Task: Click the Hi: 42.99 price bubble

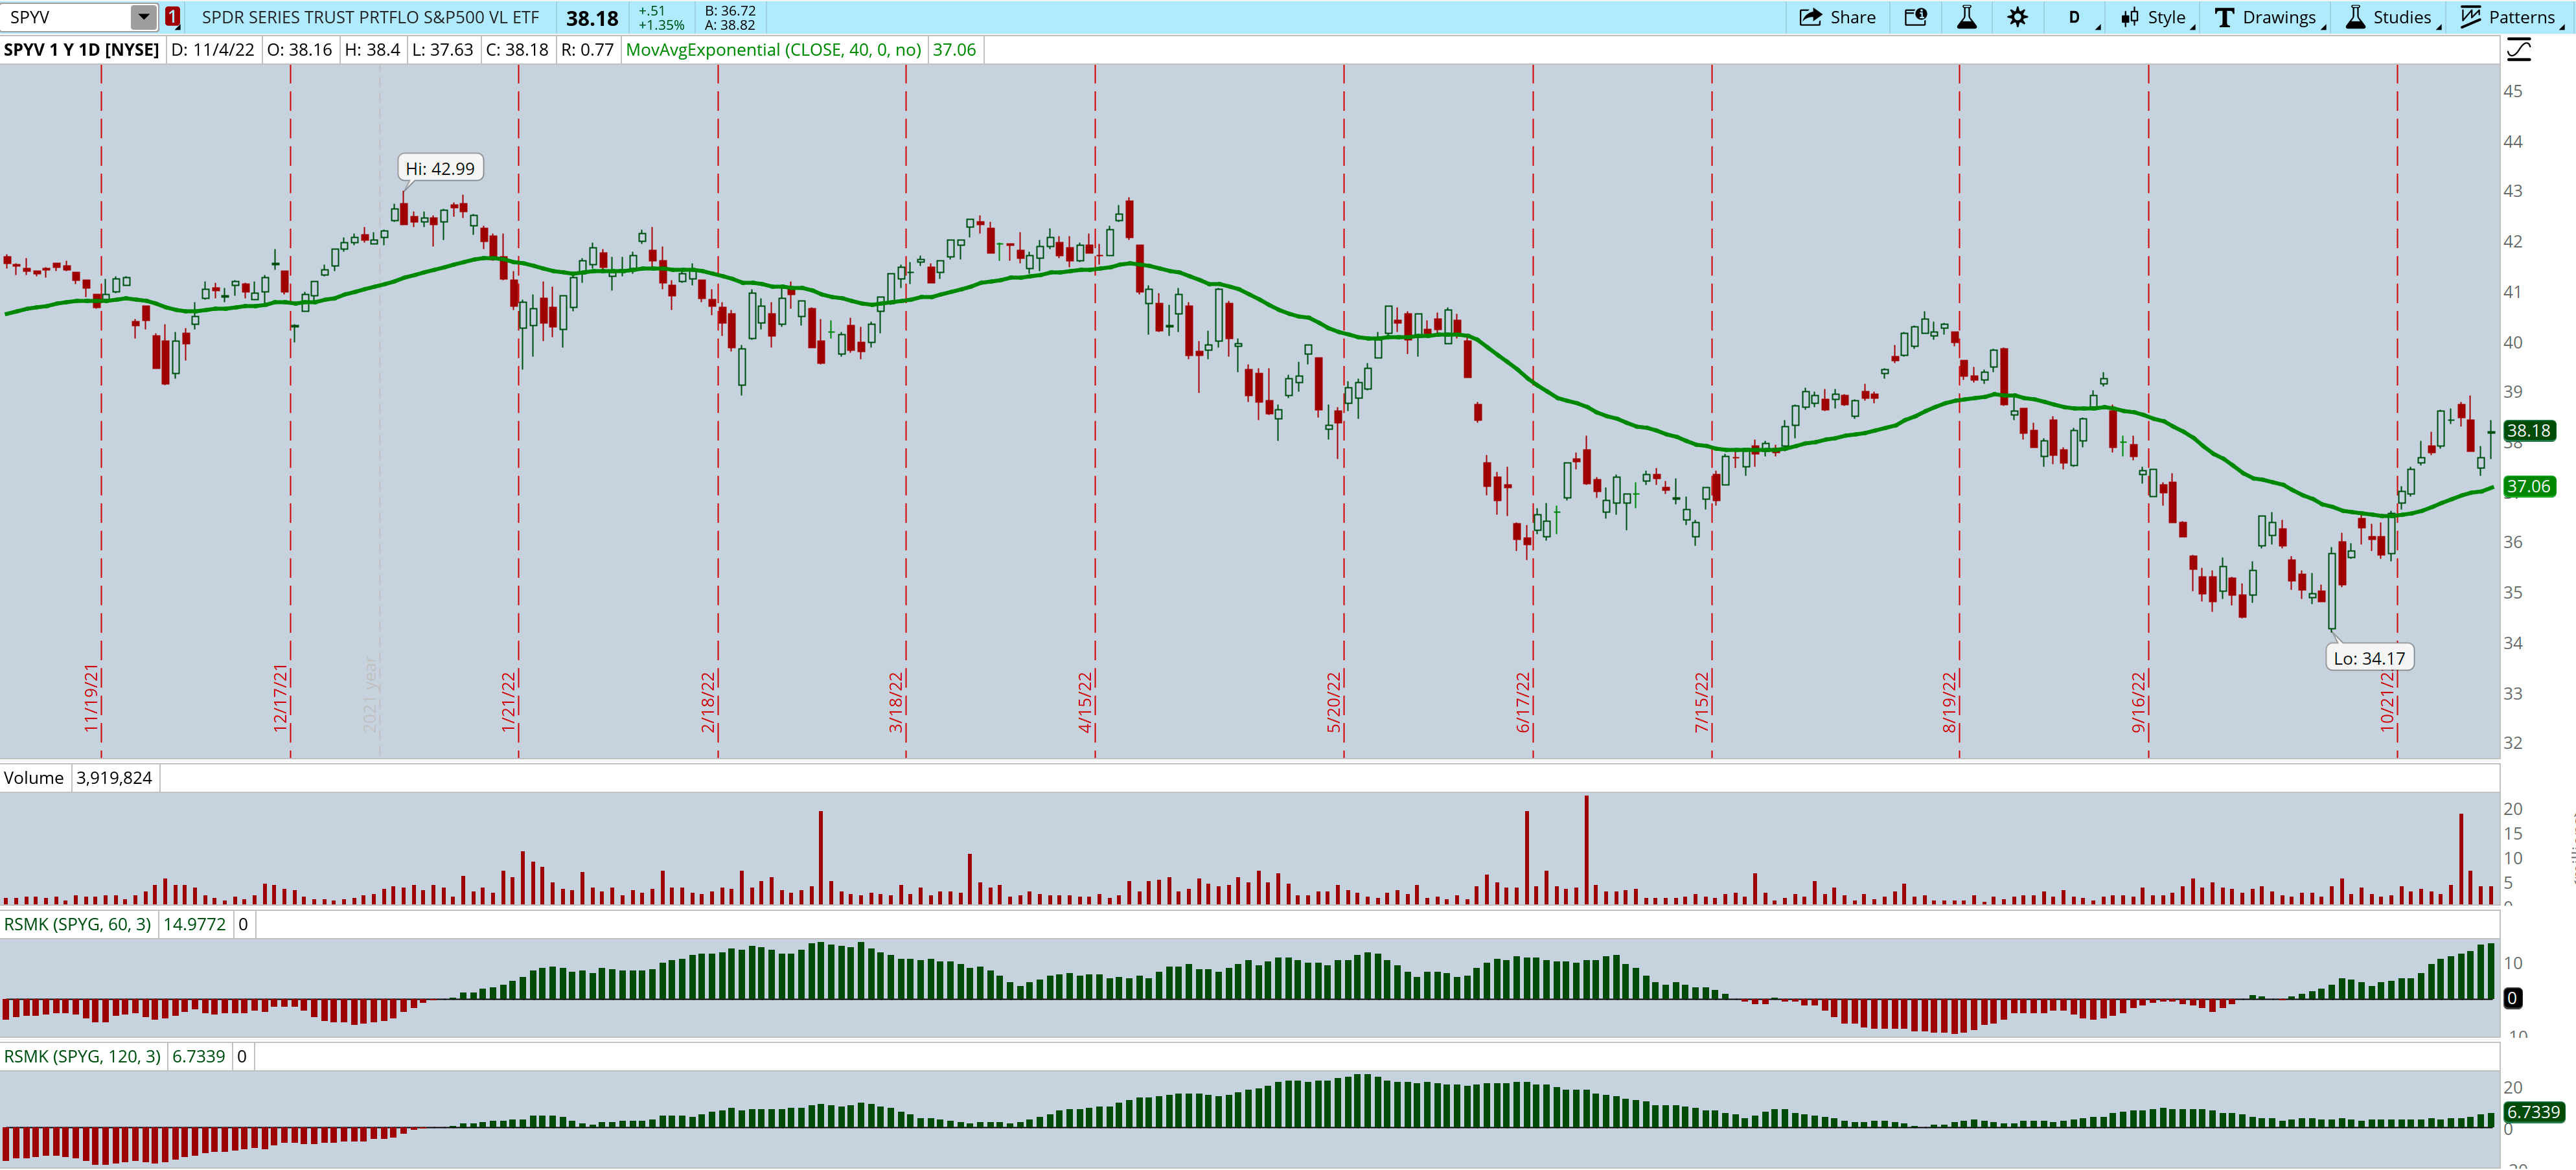Action: point(440,168)
